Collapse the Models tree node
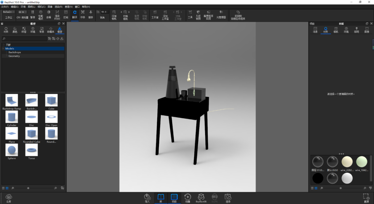The height and width of the screenshot is (204, 374). coord(3,48)
